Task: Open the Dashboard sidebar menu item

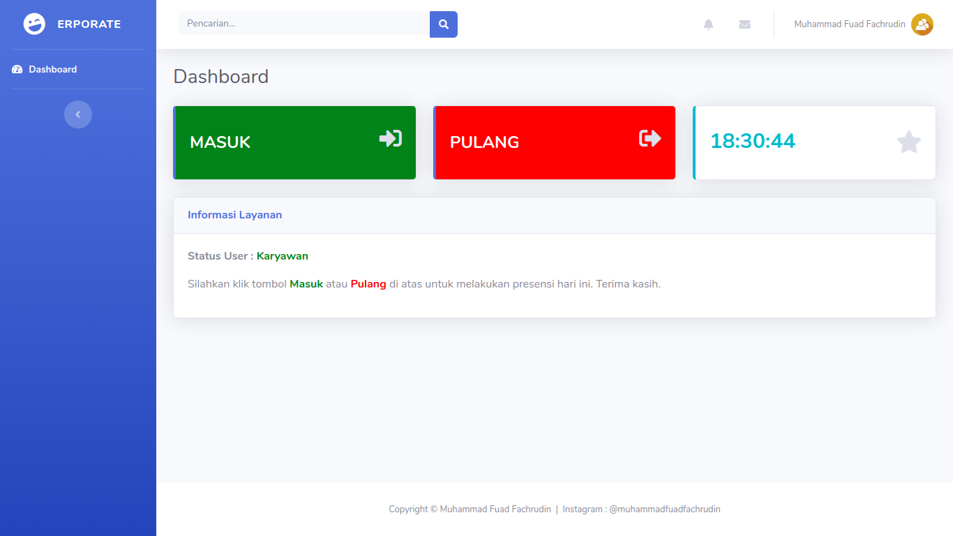Action: point(78,69)
